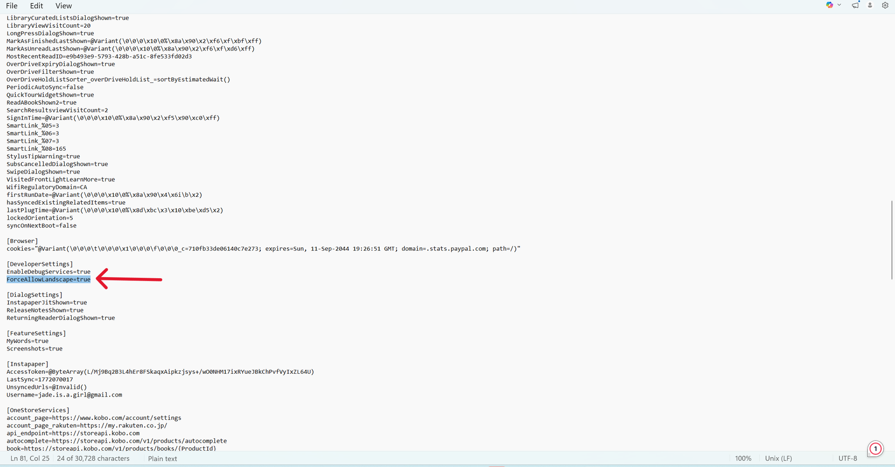
Task: Click the Copilot icon
Action: pos(829,5)
